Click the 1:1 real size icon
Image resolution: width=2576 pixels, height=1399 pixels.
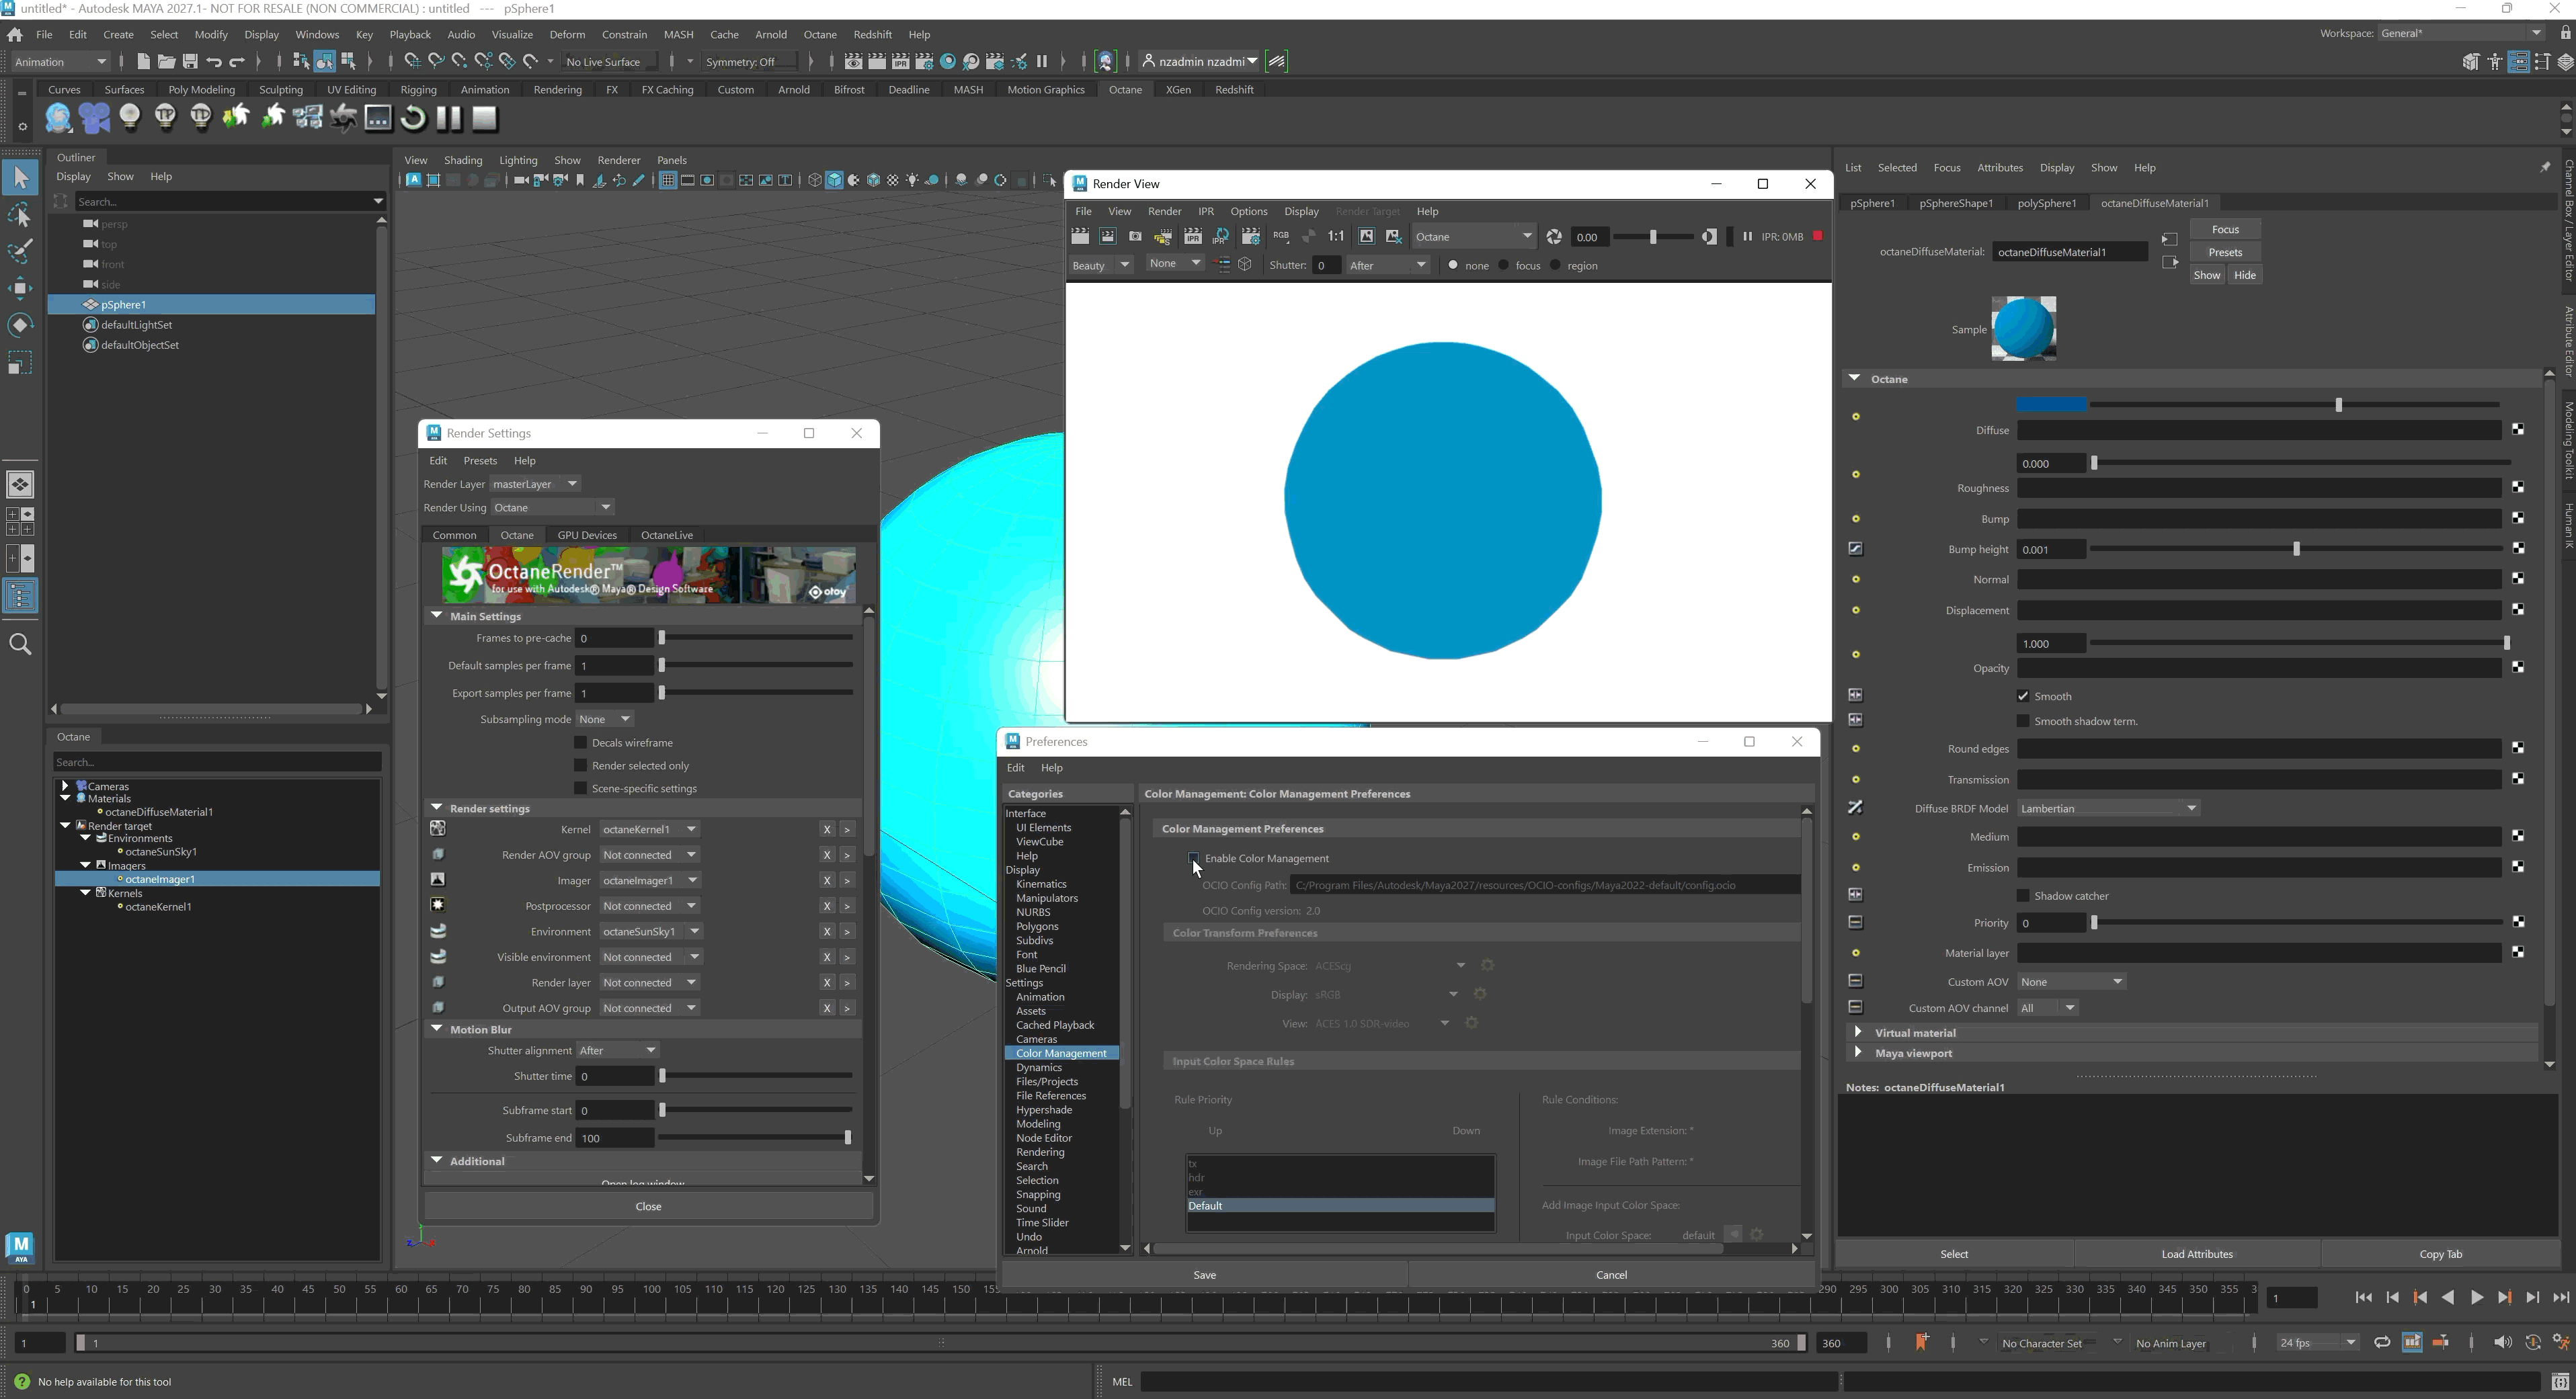[x=1336, y=237]
